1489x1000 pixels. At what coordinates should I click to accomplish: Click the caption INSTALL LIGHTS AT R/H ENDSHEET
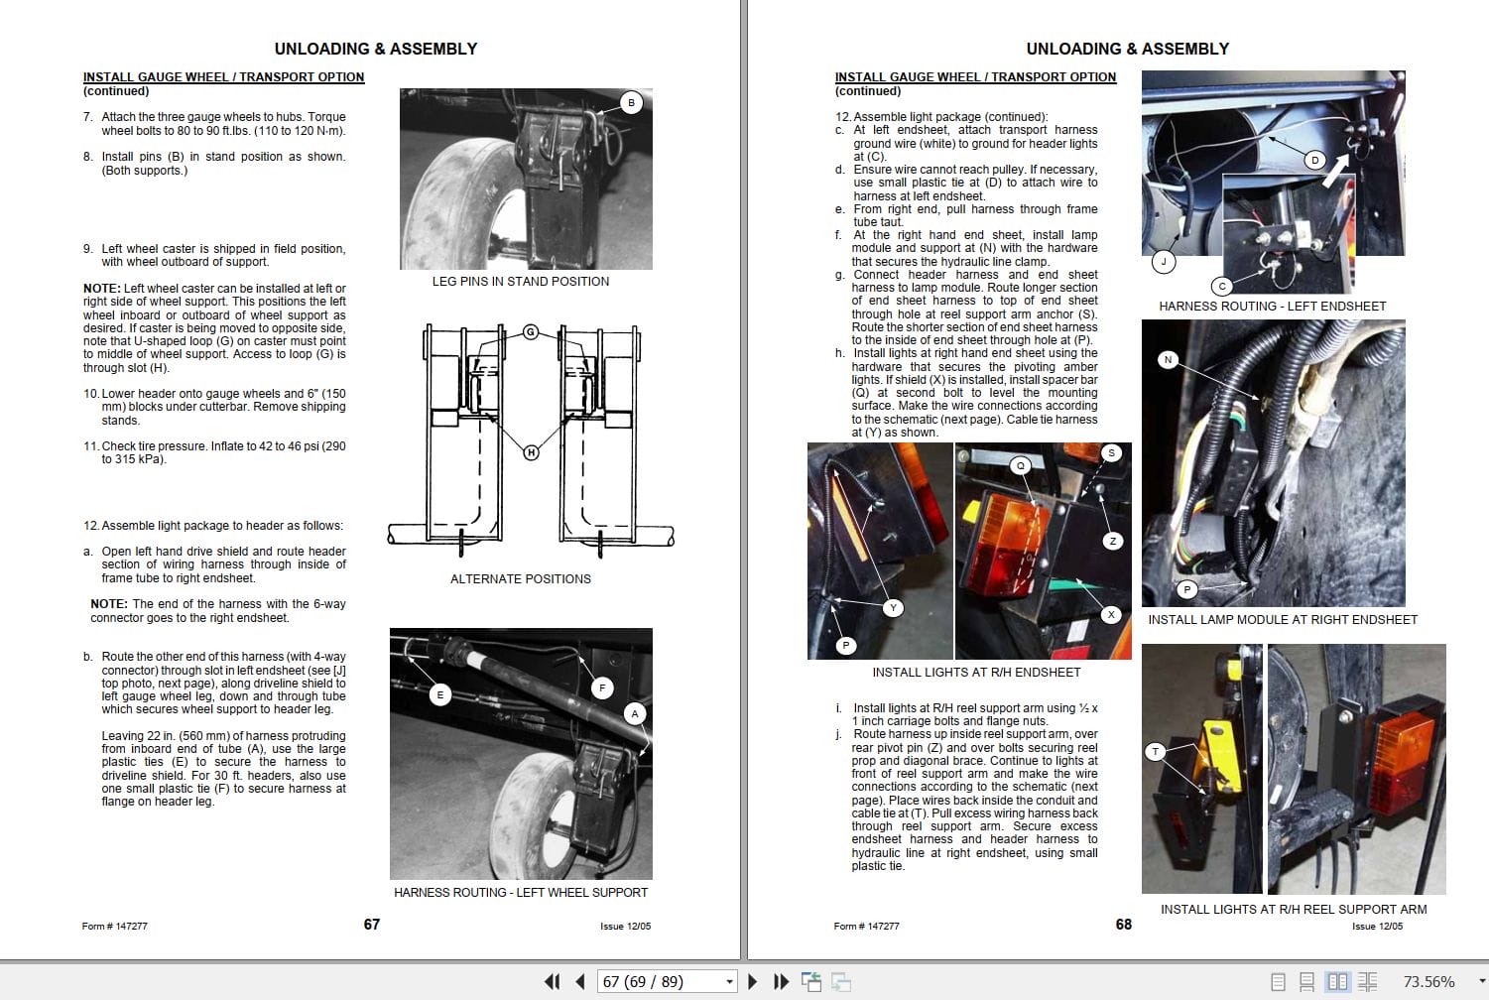(x=976, y=673)
